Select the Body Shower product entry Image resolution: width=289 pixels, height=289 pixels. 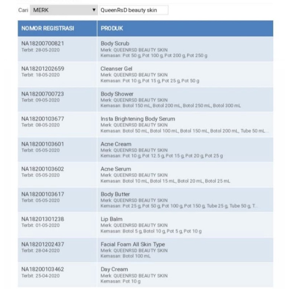[x=117, y=94]
